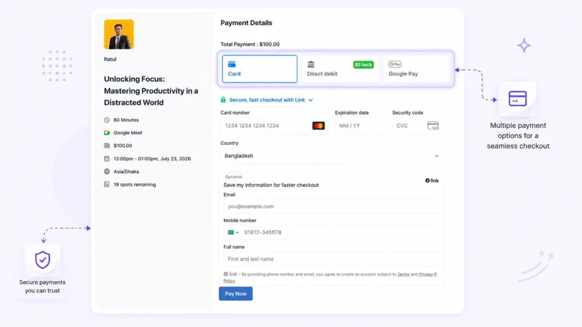Click the Asia/Dhaka timezone text
This screenshot has height=327, width=582.
click(126, 171)
